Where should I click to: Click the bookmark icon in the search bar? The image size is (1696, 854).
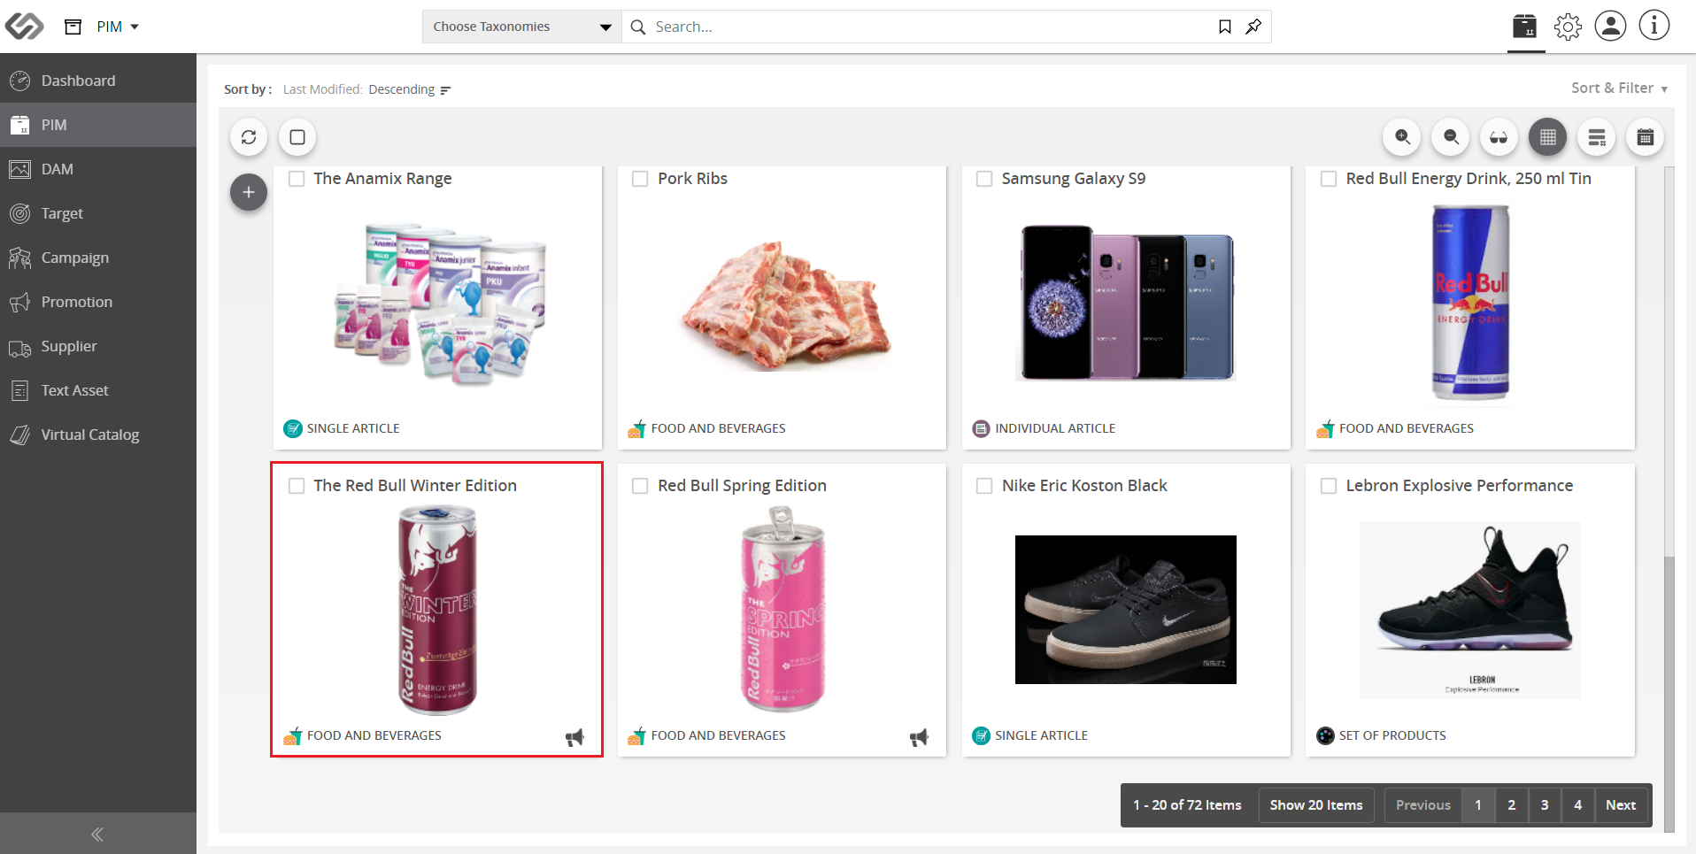point(1224,27)
